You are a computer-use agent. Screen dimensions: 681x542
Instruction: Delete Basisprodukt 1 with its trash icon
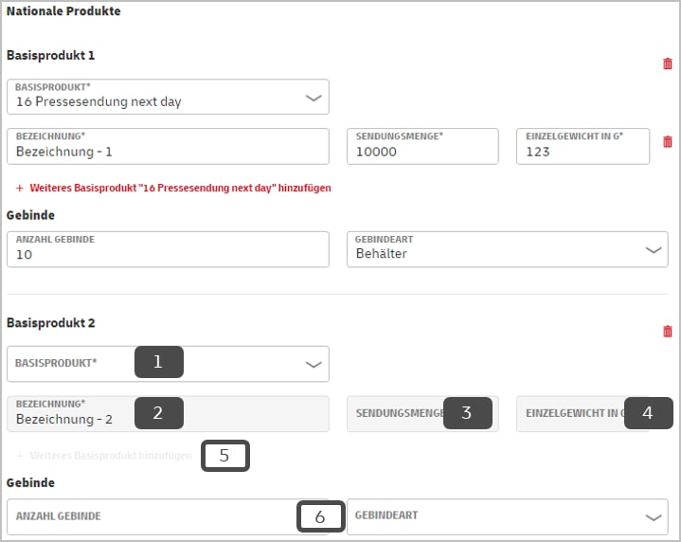pos(668,63)
